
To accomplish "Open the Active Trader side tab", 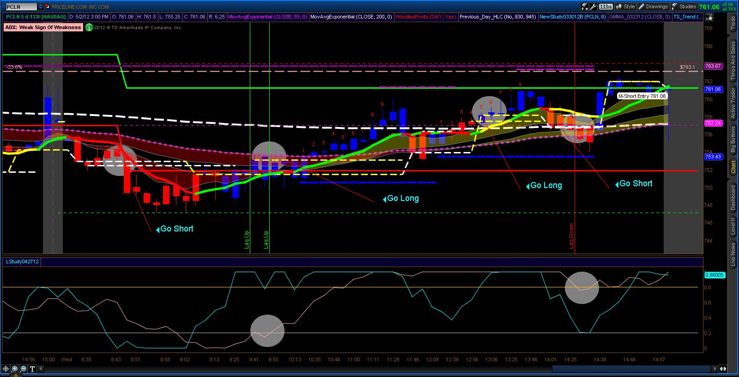I will point(733,103).
